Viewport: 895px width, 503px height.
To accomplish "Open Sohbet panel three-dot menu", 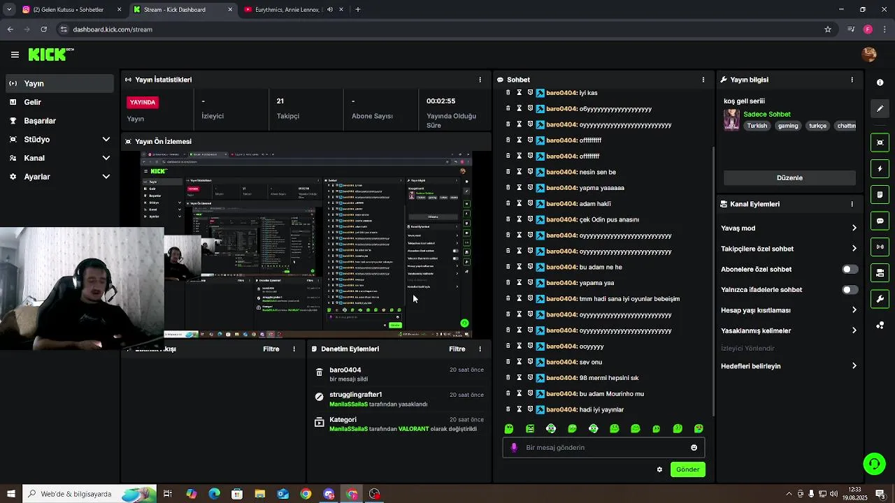I will (x=703, y=80).
